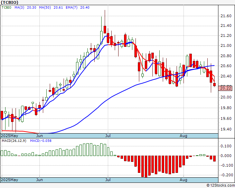Click the 21.00 price axis label
The image size is (235, 188).
click(226, 45)
